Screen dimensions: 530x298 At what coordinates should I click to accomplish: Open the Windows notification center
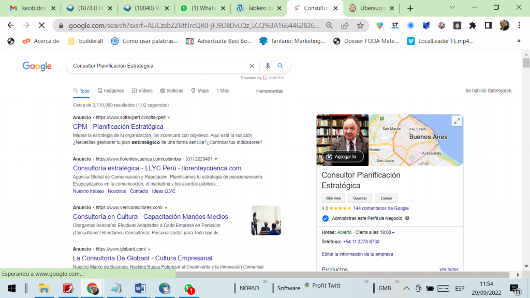point(515,289)
